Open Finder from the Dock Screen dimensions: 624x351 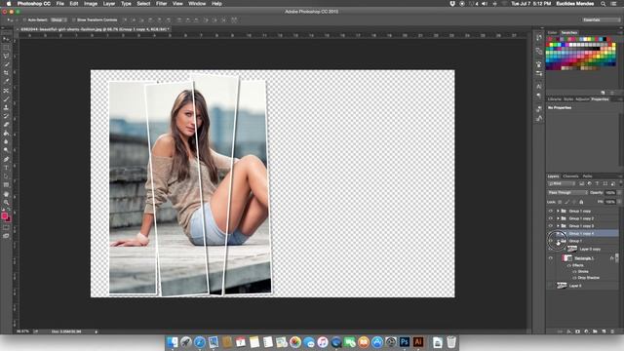(173, 342)
